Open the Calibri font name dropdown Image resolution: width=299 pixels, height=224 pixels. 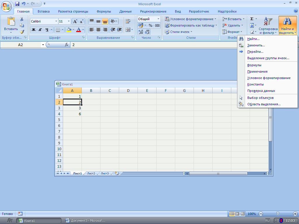point(56,21)
